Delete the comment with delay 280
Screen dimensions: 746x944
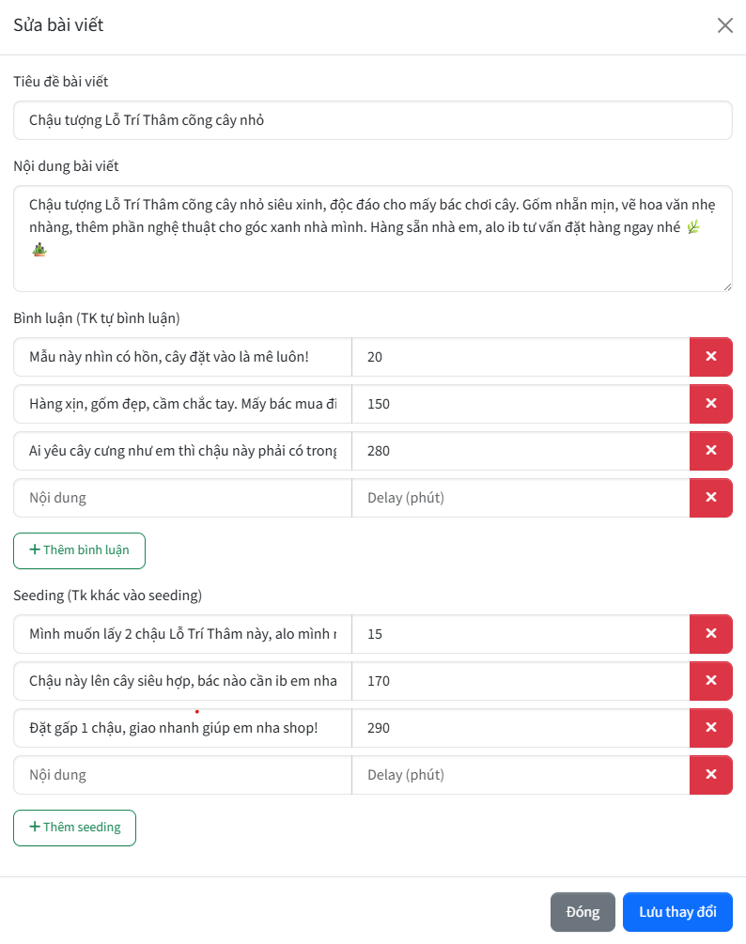tap(710, 450)
